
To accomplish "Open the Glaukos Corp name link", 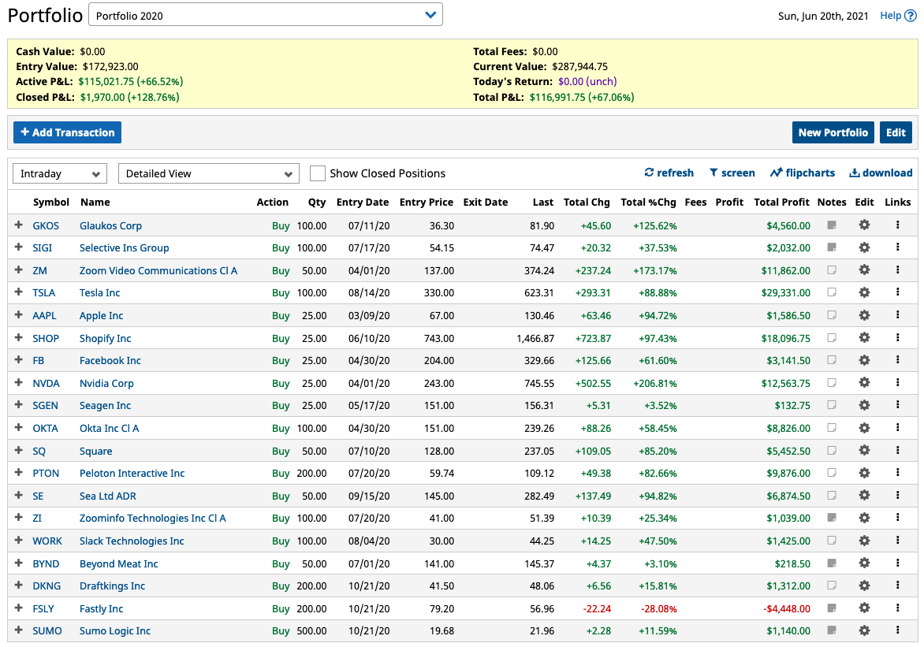I will [x=111, y=225].
